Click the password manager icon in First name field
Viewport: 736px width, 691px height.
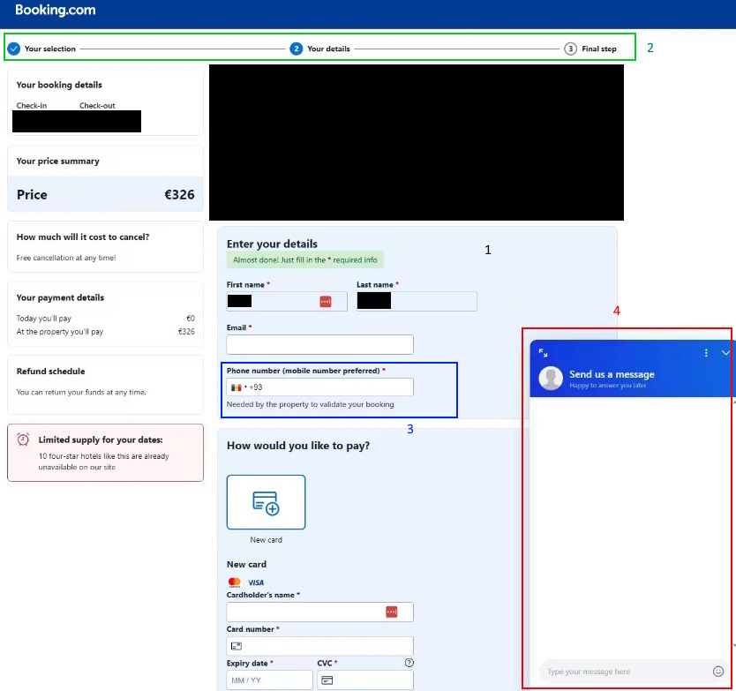326,301
